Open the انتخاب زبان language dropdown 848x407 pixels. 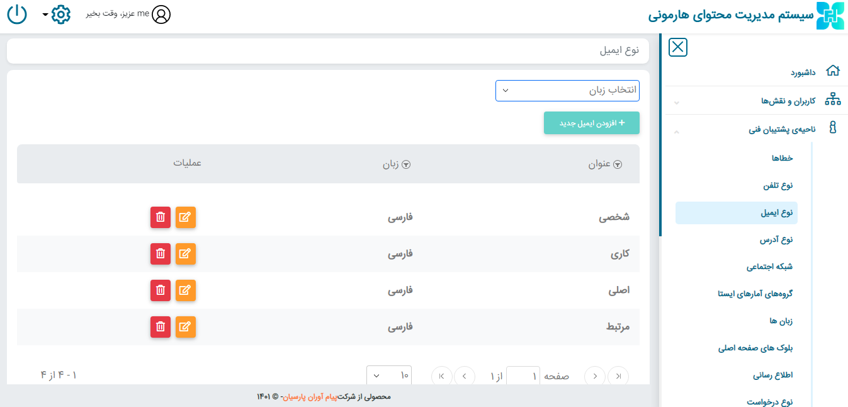567,91
